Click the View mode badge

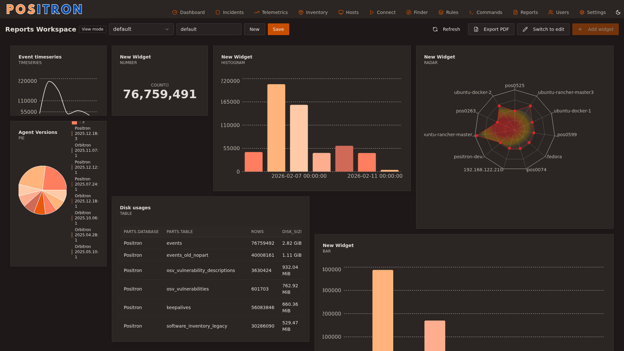(x=93, y=29)
